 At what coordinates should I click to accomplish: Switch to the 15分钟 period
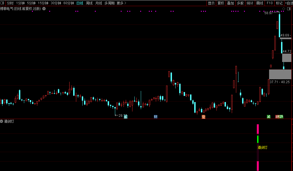(x=43, y=3)
